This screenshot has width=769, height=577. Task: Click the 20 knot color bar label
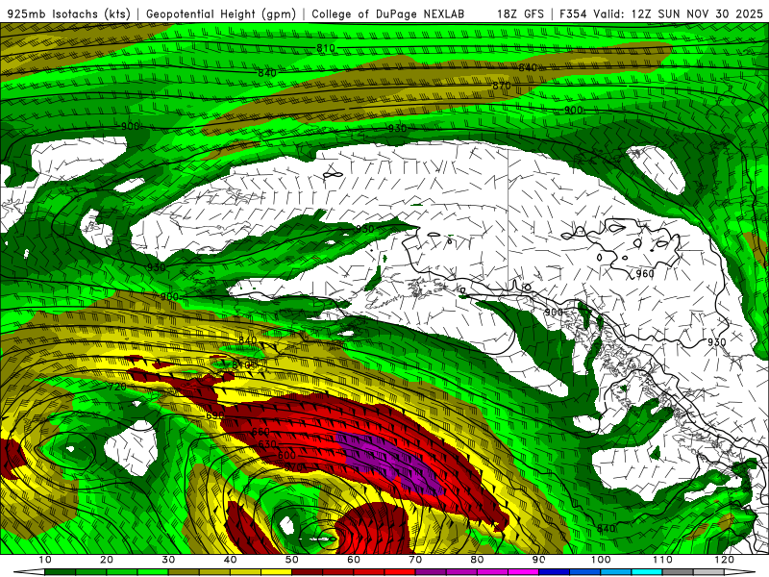click(x=107, y=560)
